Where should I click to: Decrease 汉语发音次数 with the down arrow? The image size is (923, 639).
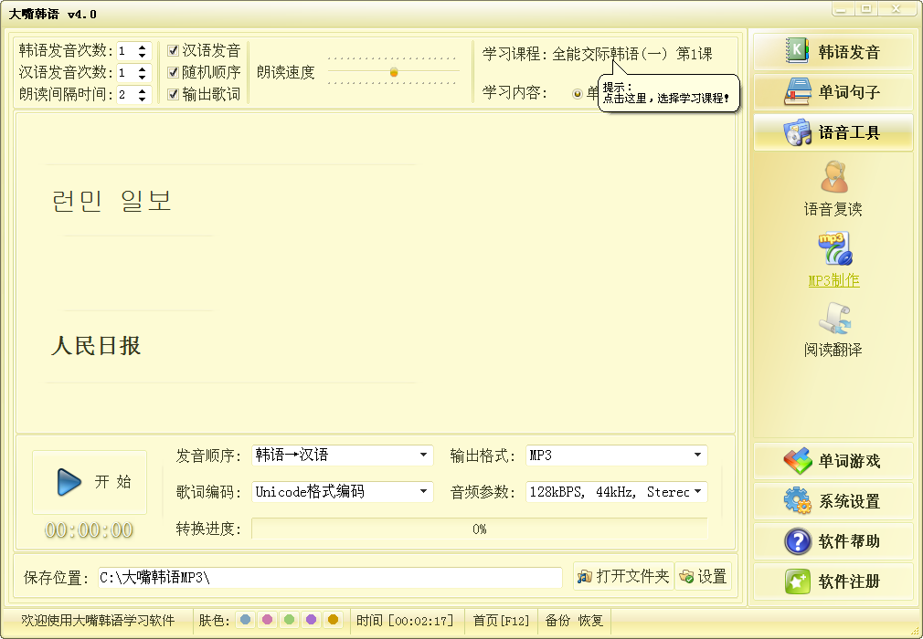pyautogui.click(x=142, y=77)
